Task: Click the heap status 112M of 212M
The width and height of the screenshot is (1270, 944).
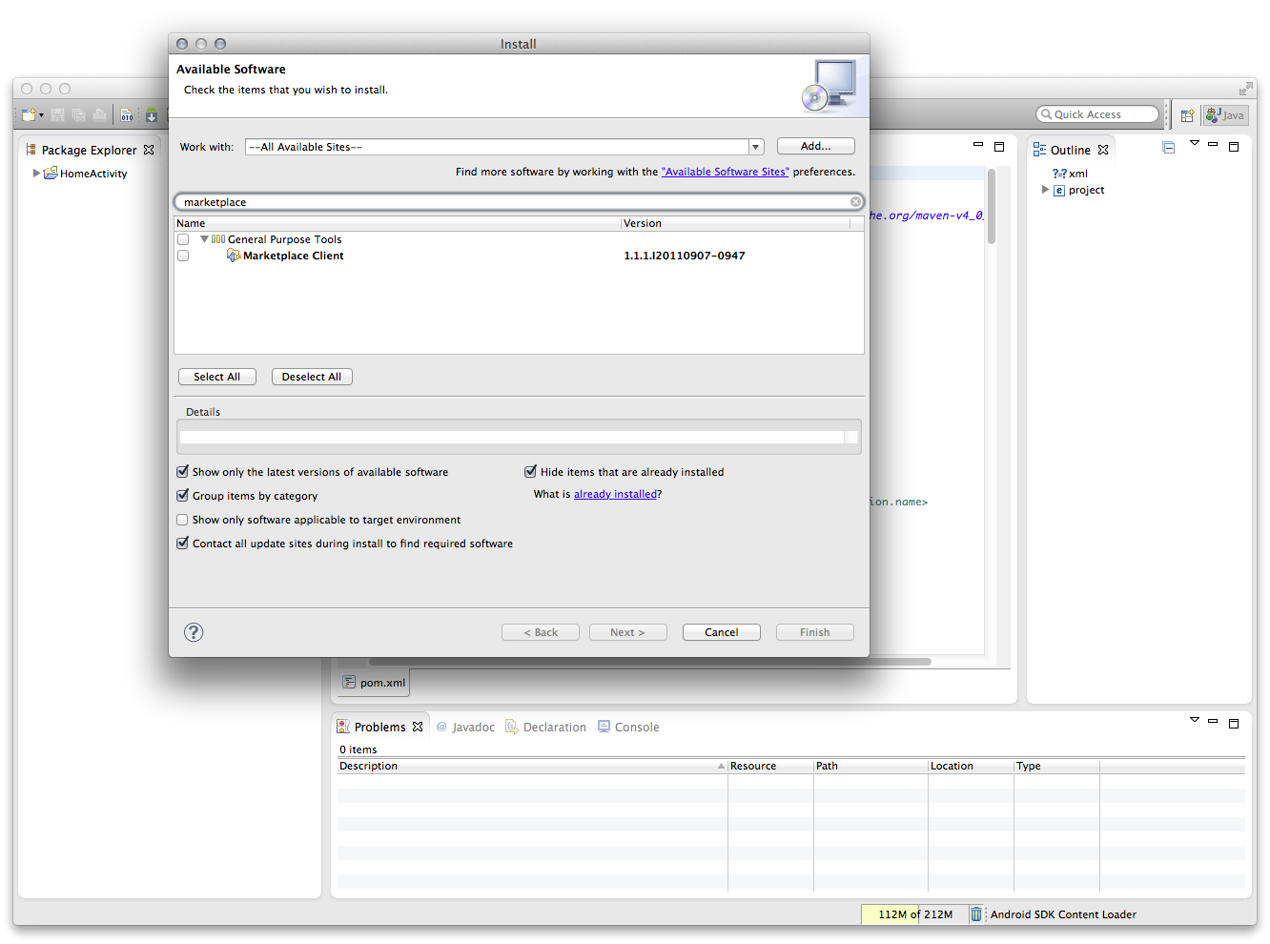Action: click(x=914, y=914)
